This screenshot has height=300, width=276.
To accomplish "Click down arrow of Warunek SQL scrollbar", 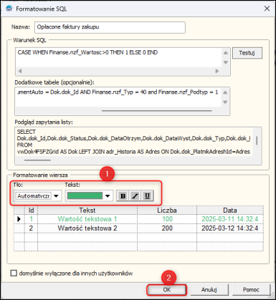I will point(226,62).
